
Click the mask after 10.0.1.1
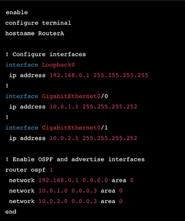coord(109,107)
